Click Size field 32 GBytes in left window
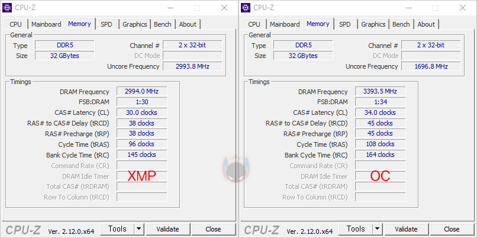The height and width of the screenshot is (238, 477). pos(65,56)
